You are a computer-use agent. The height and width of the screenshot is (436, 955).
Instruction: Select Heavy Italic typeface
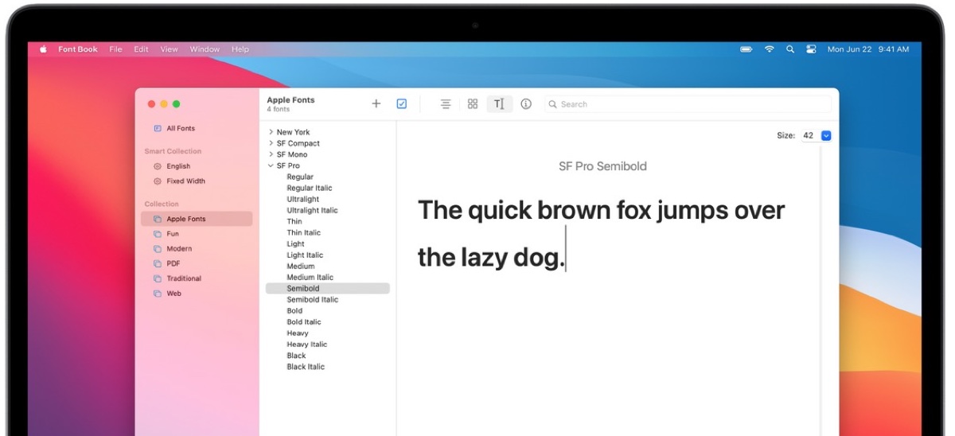tap(307, 344)
